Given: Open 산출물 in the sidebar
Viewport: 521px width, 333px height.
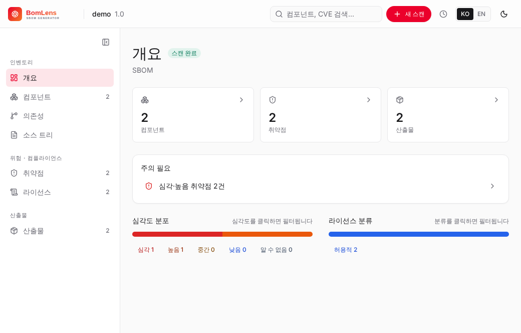Looking at the screenshot, I should tap(60, 231).
